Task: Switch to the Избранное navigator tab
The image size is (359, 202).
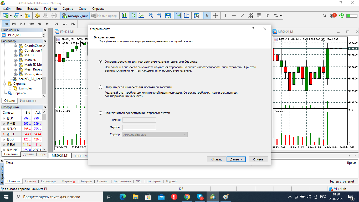Action: tap(28, 101)
